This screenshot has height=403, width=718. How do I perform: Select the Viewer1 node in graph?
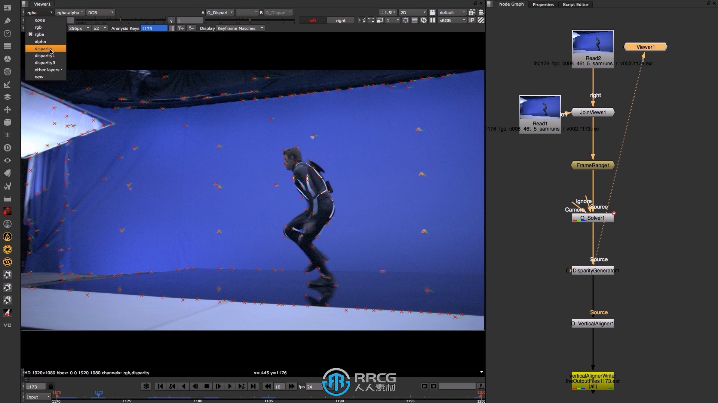[x=645, y=47]
